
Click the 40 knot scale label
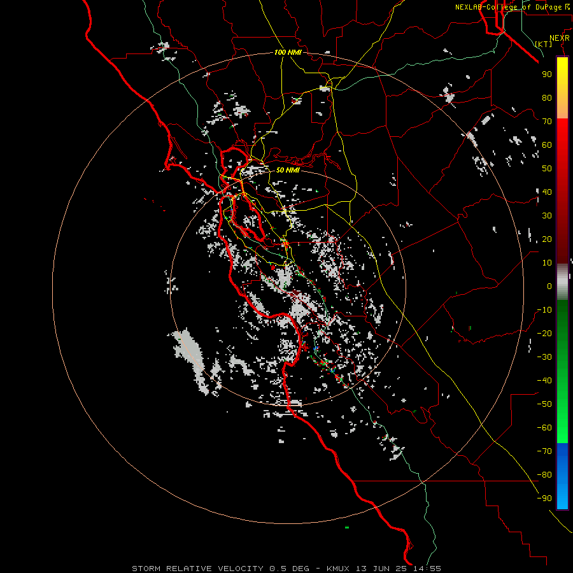(x=547, y=192)
